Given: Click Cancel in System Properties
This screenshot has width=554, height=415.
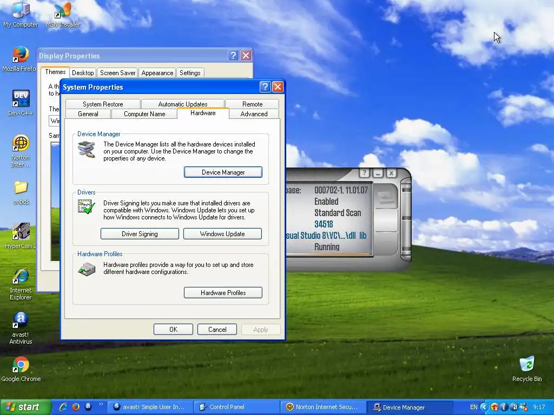Looking at the screenshot, I should click(217, 330).
